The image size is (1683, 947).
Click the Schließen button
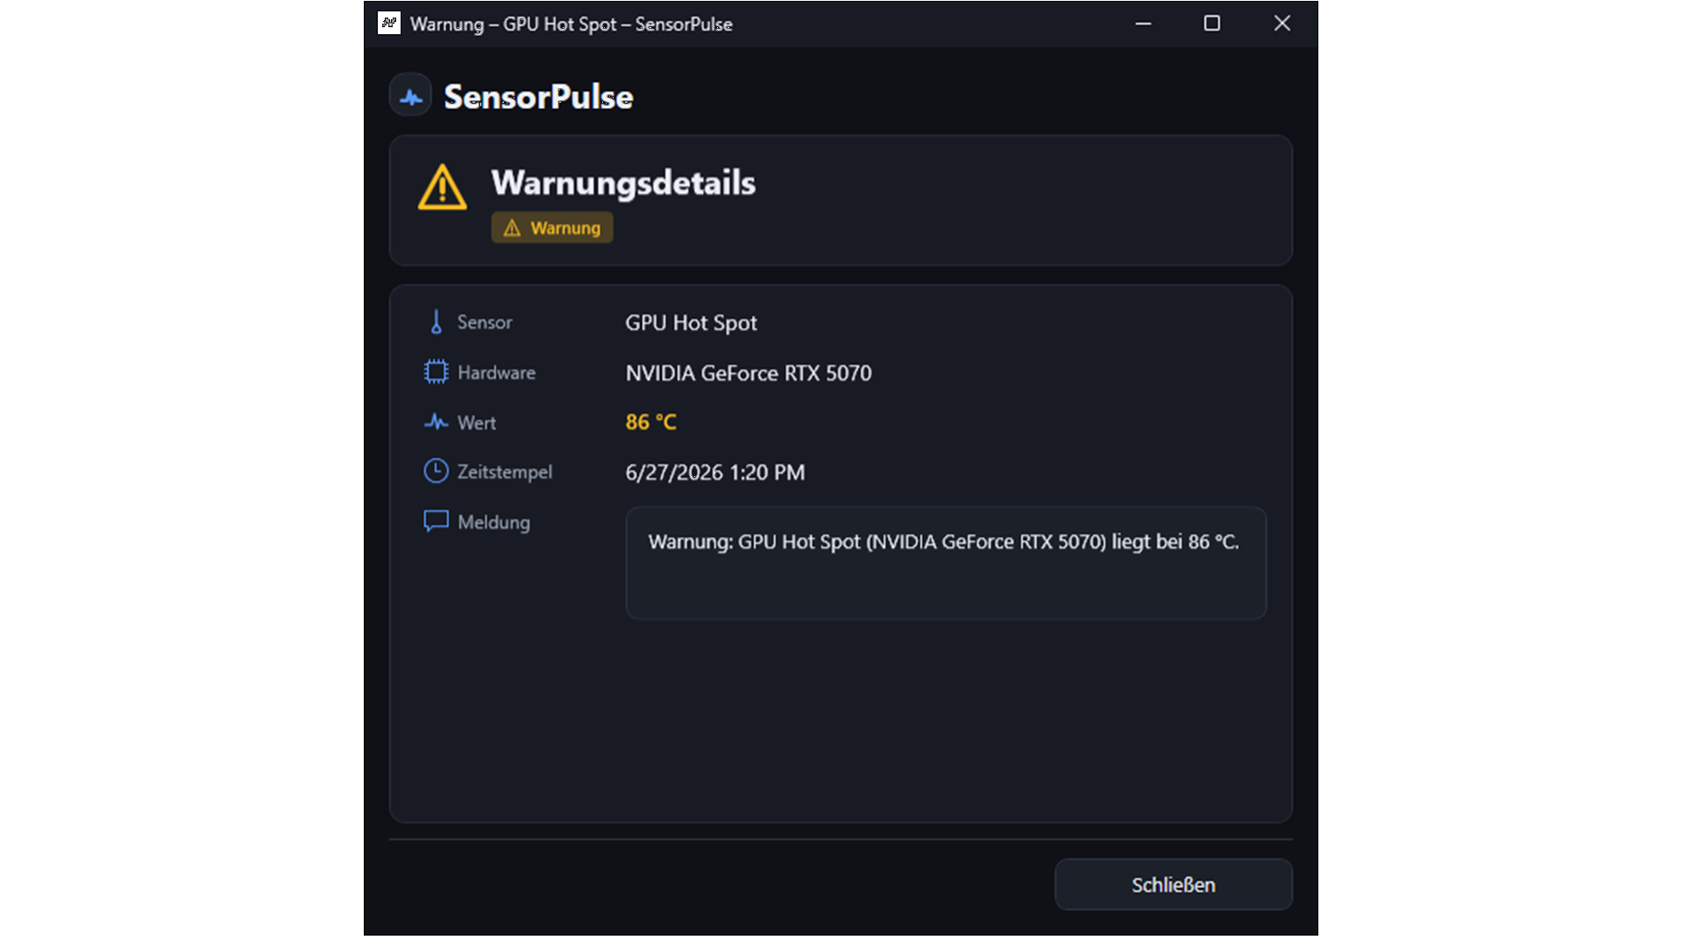tap(1173, 885)
